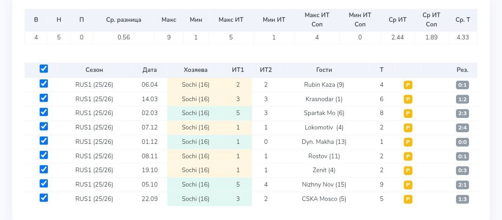Uncheck the 22.09 CSKA Mosco match checkbox
The image size is (502, 220).
point(44,198)
